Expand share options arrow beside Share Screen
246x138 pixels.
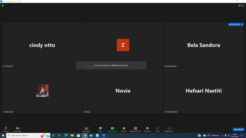coord(117,128)
